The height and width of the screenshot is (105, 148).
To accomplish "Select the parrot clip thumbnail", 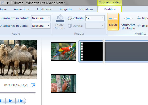I will click(64, 51).
